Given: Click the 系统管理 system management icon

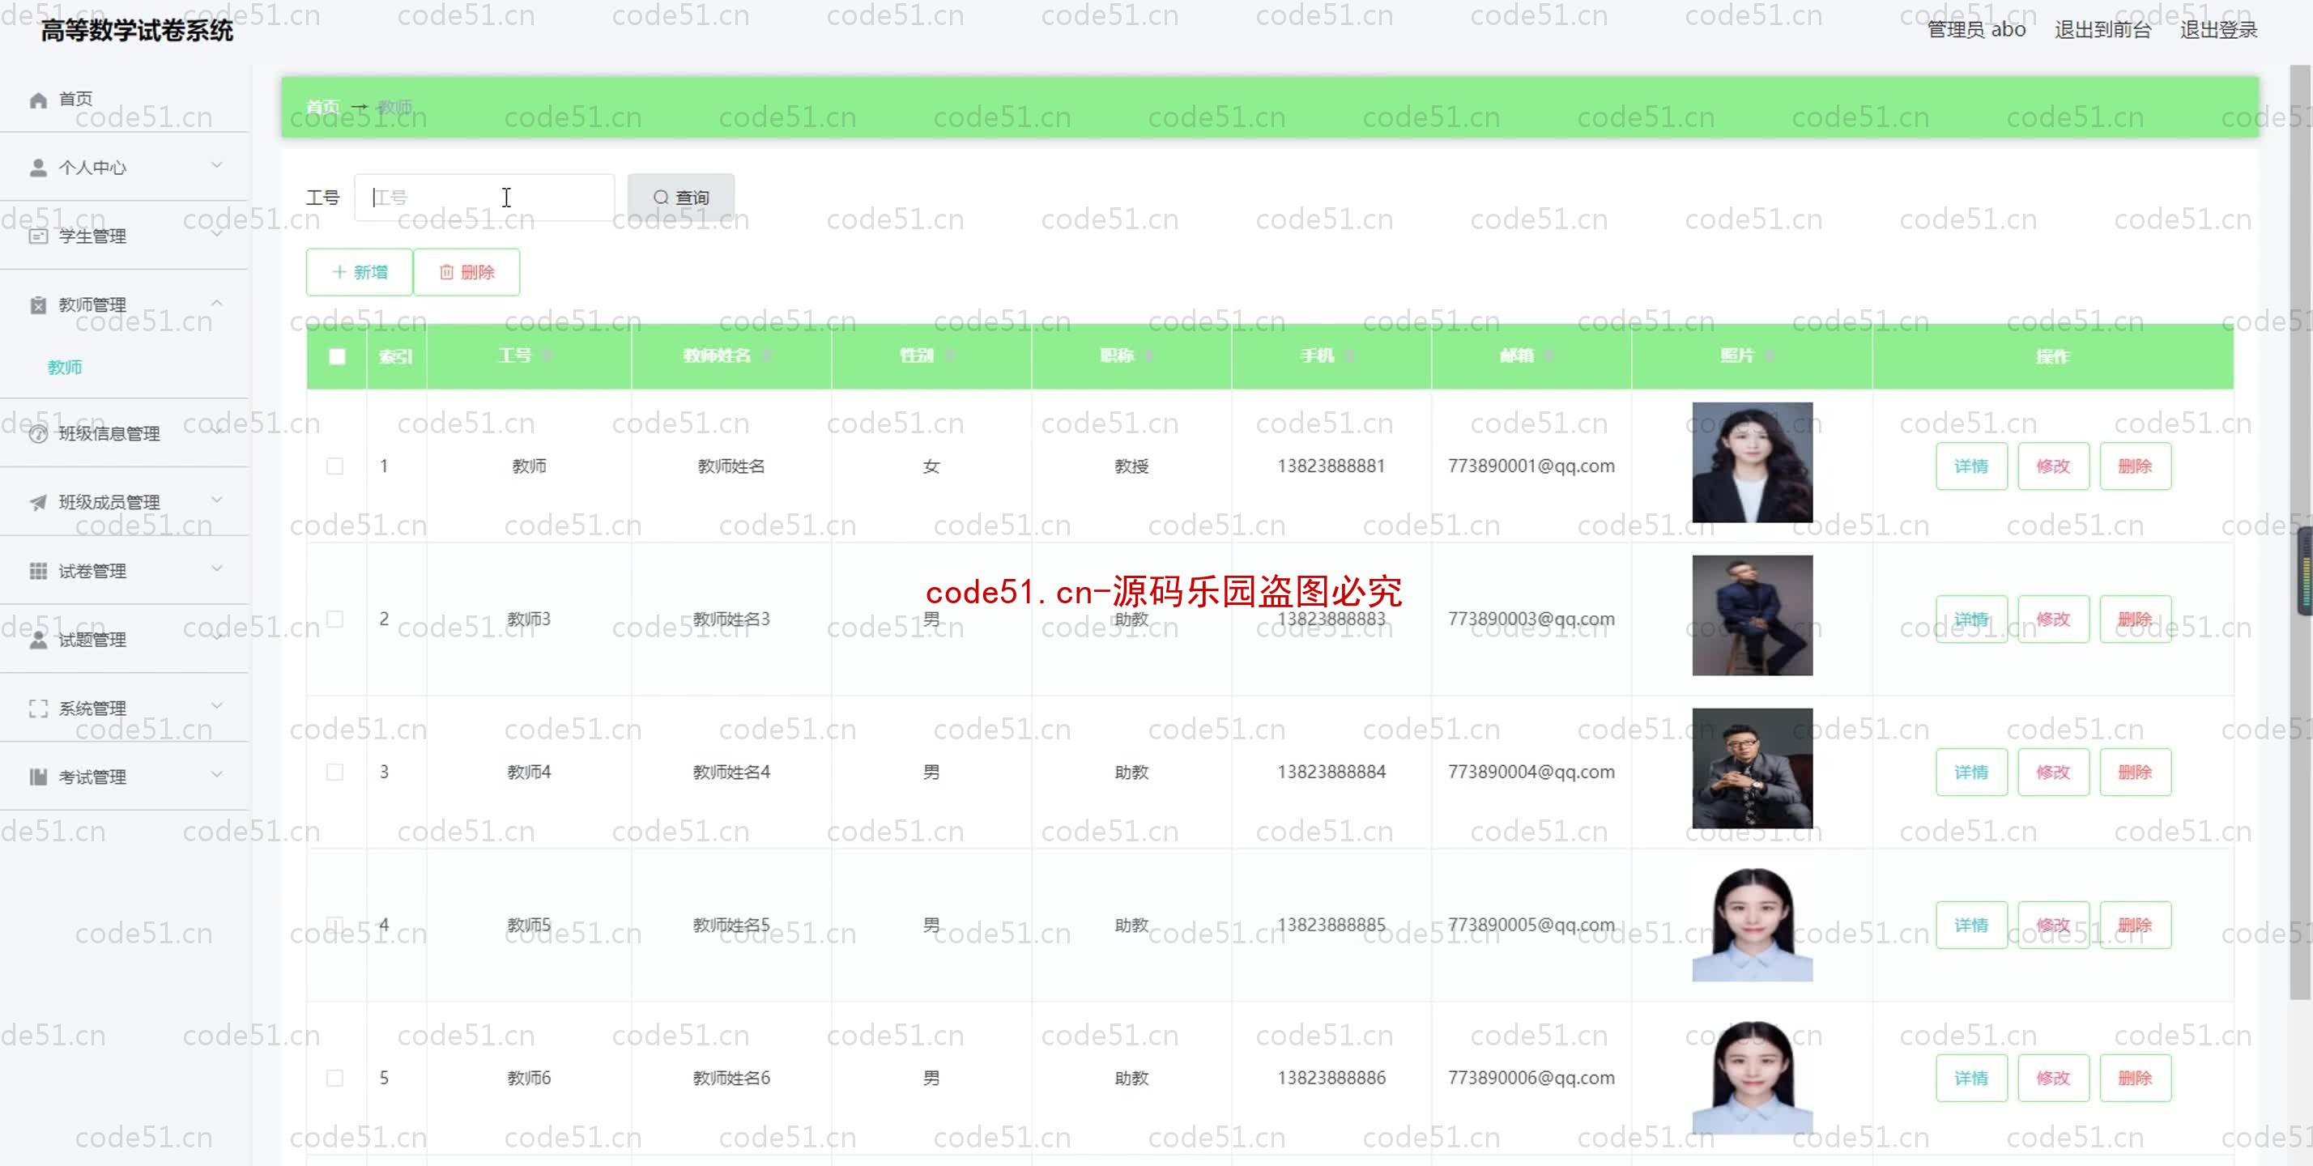Looking at the screenshot, I should 37,706.
